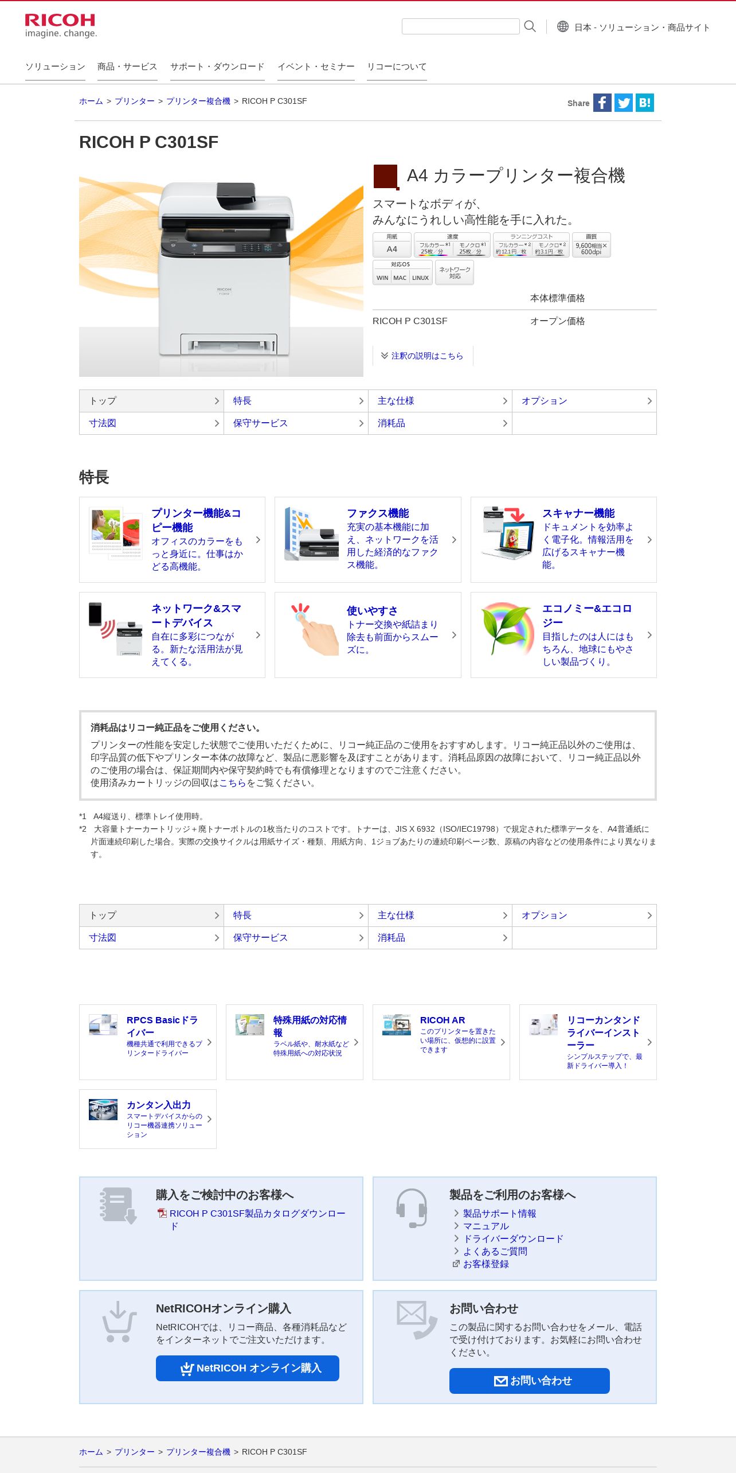Click NetRICOH オンライン購入 button
Screen dimensions: 736x1473
pyautogui.click(x=248, y=1368)
